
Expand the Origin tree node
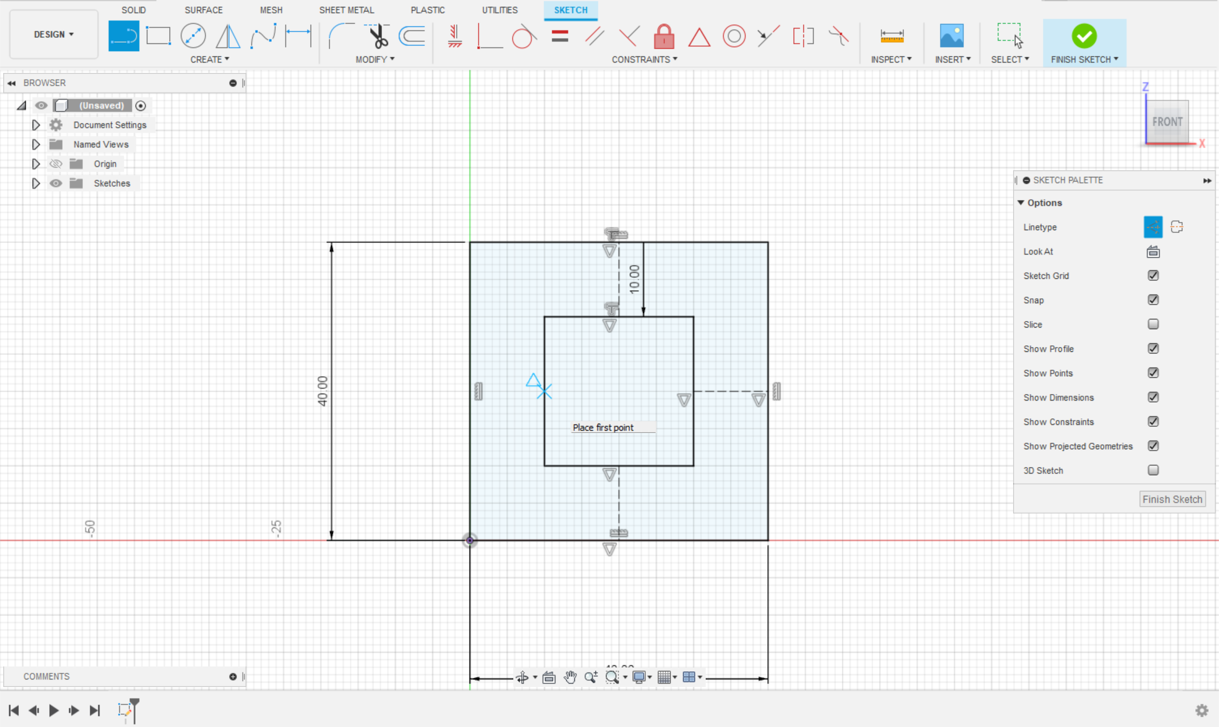(x=36, y=164)
